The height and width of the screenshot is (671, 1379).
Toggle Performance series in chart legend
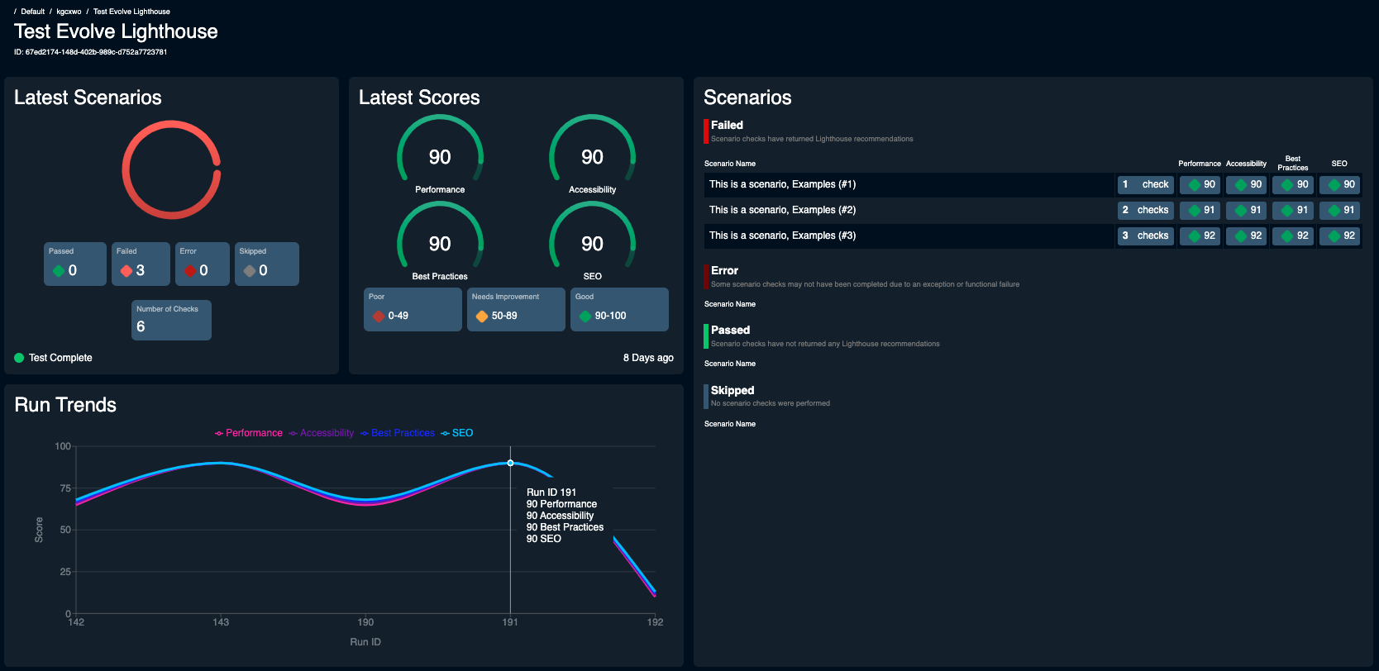[x=248, y=433]
